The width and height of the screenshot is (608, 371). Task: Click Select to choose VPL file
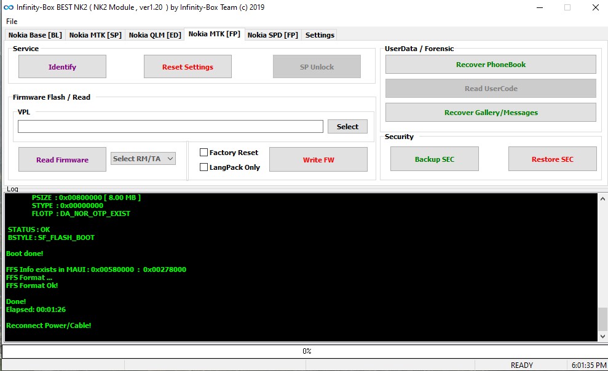coord(347,127)
